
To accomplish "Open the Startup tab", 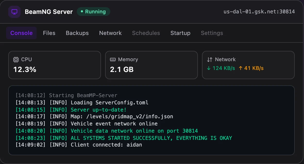I will pos(180,33).
